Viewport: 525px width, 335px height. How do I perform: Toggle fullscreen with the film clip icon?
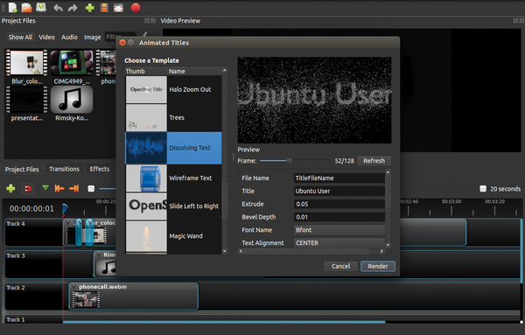[118, 8]
